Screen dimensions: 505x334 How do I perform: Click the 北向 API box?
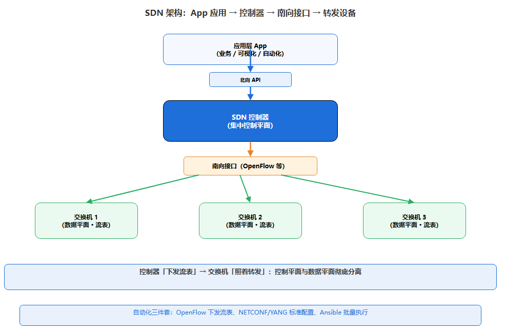tap(250, 80)
